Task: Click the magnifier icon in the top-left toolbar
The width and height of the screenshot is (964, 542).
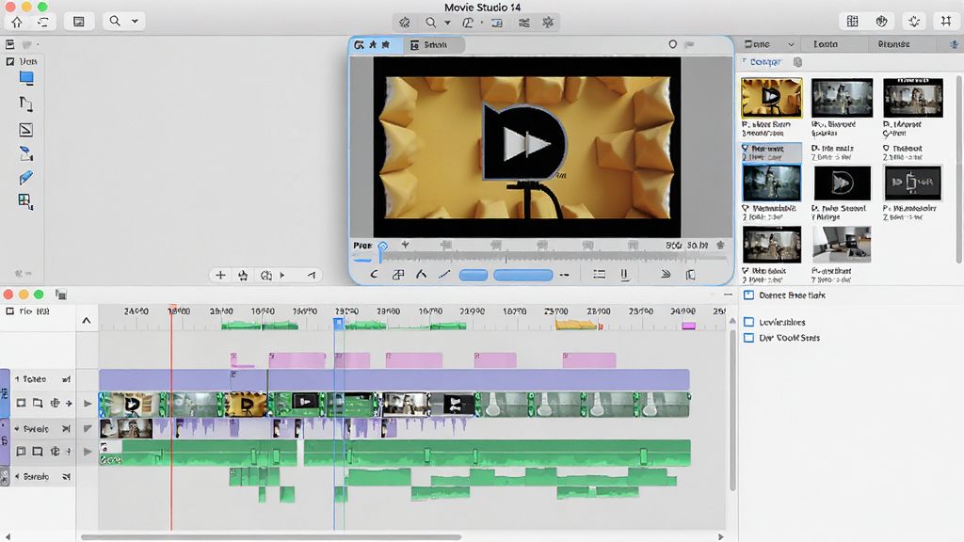Action: (x=115, y=21)
